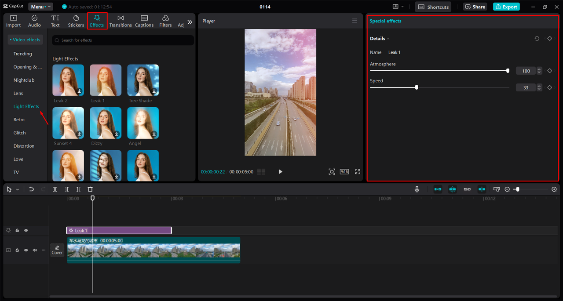
Task: Click the timeline zoom in plus icon
Action: (554, 189)
